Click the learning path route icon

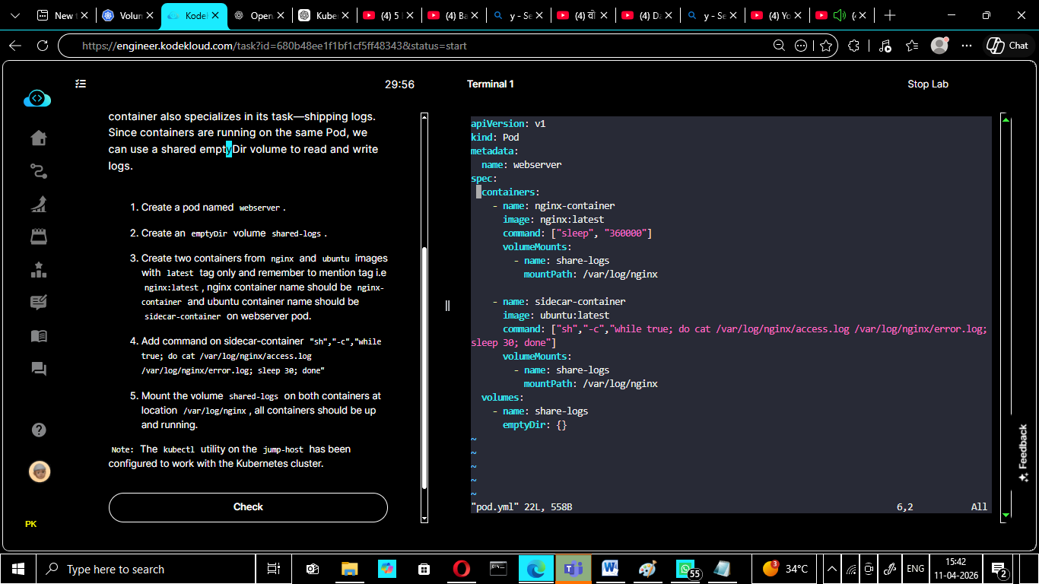38,170
